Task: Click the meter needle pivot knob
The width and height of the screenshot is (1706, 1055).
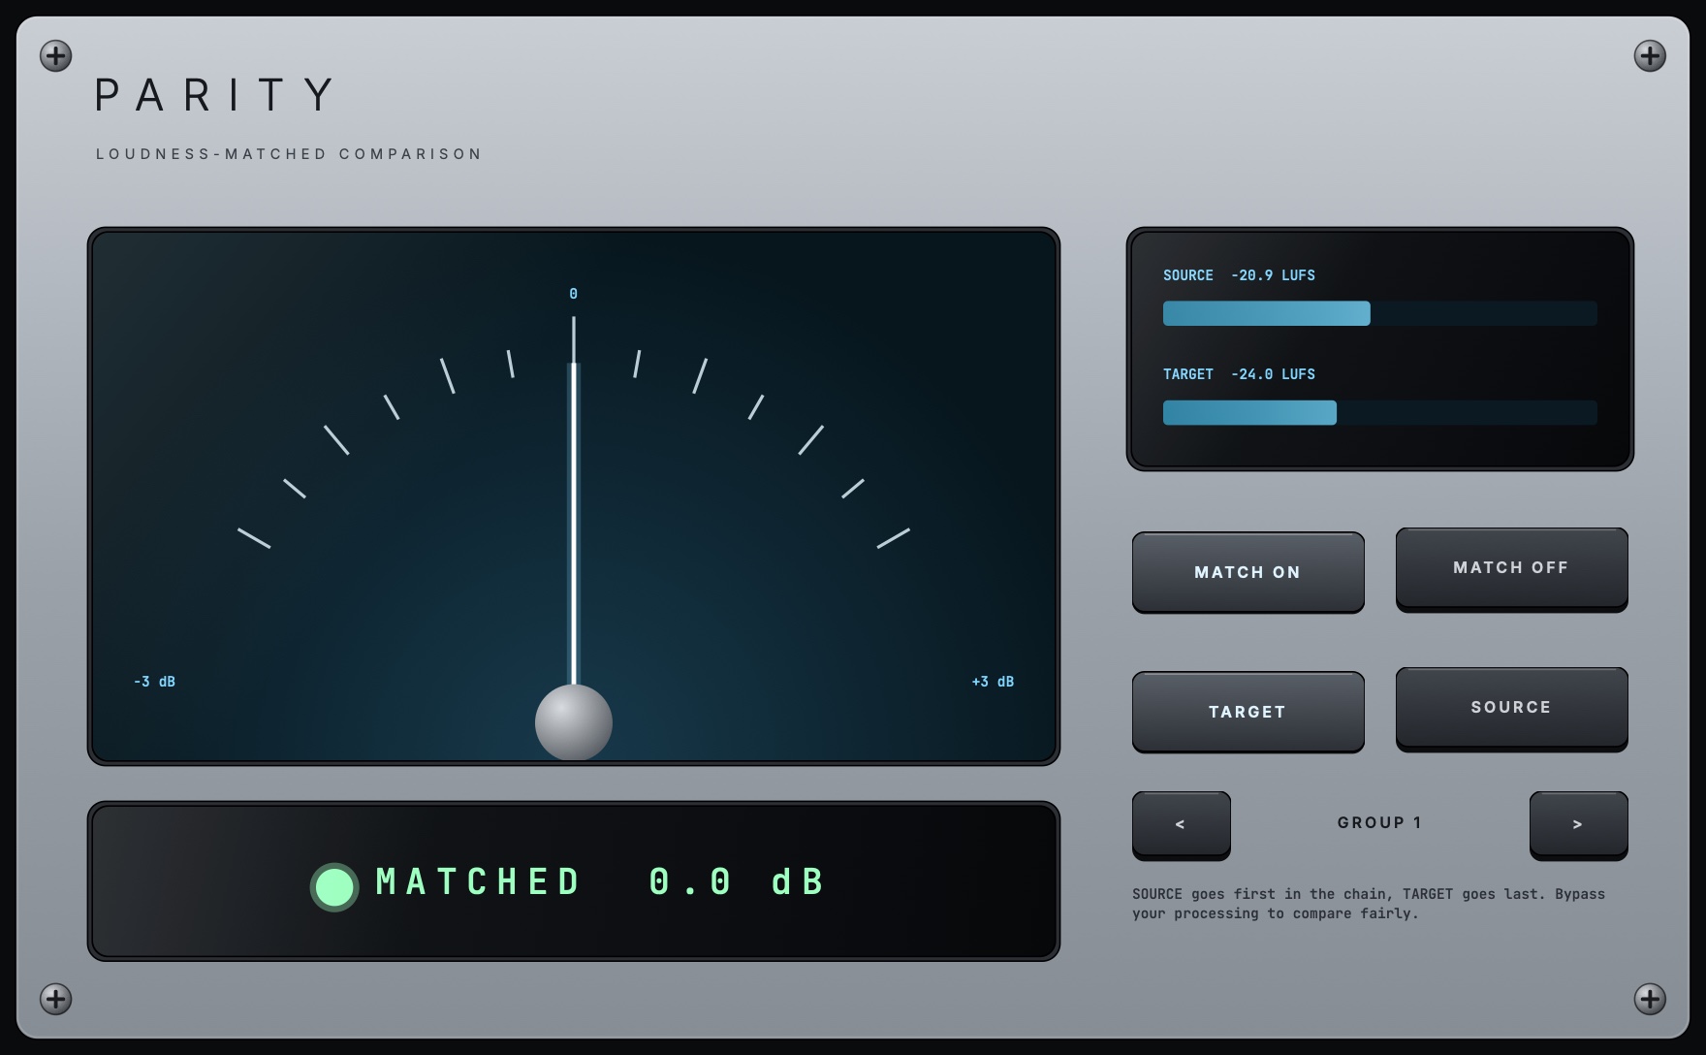Action: (x=574, y=722)
